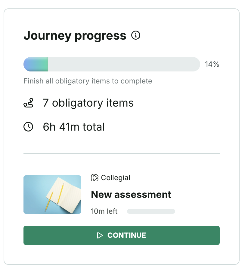Click the clock icon beside total time
245x269 pixels.
tap(28, 127)
